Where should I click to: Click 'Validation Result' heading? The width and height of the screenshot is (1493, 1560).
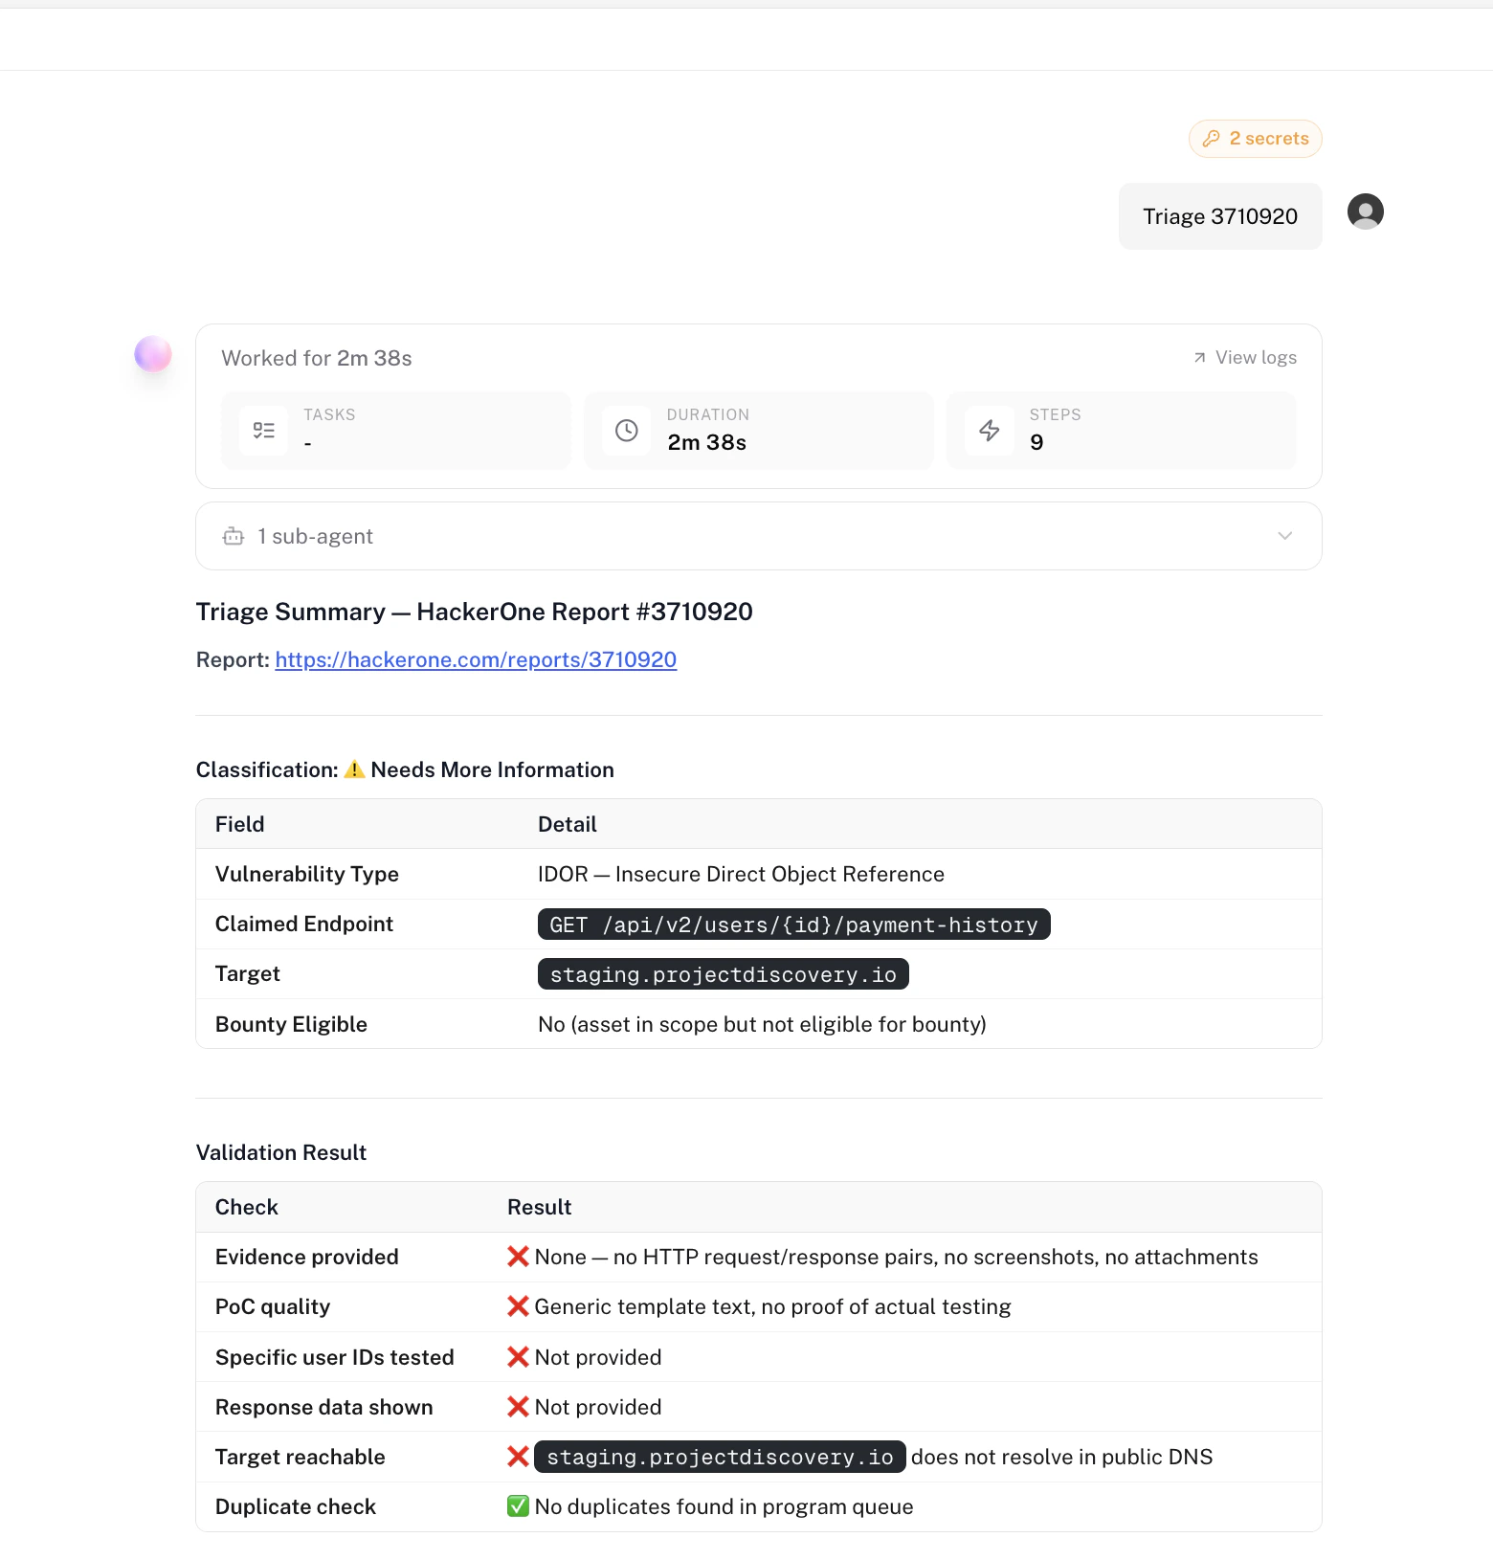281,1152
